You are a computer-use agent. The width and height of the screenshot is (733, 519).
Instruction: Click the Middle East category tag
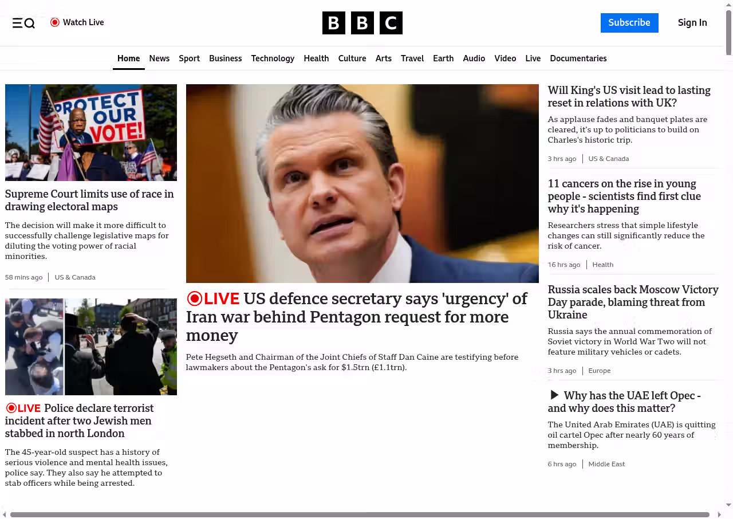606,464
